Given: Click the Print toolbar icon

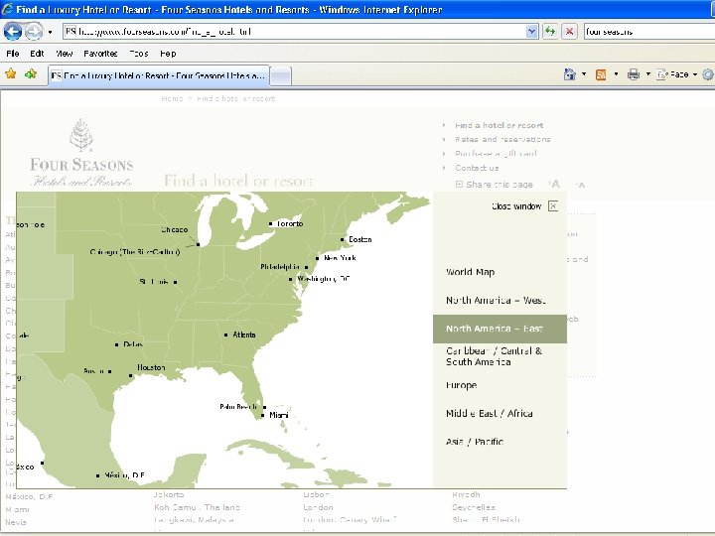Looking at the screenshot, I should tap(634, 74).
